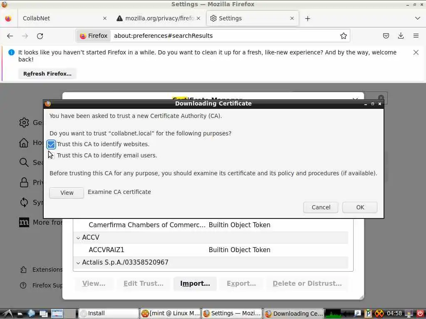Click the P clipboard icon in system tray

(368, 314)
